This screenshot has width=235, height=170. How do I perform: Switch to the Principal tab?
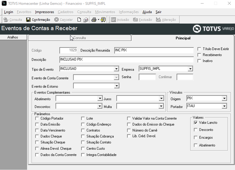(x=183, y=38)
